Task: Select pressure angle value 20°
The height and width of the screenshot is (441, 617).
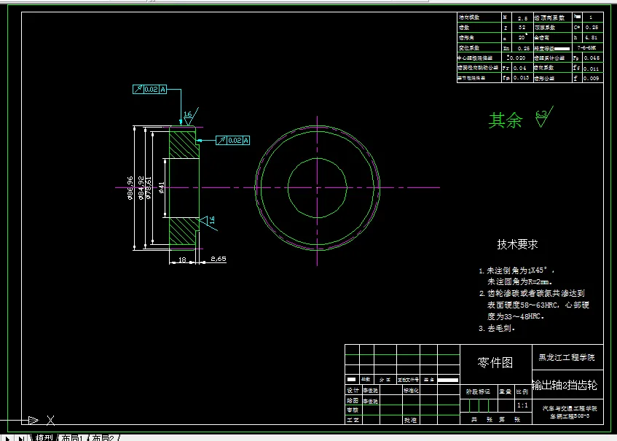Action: [x=522, y=37]
